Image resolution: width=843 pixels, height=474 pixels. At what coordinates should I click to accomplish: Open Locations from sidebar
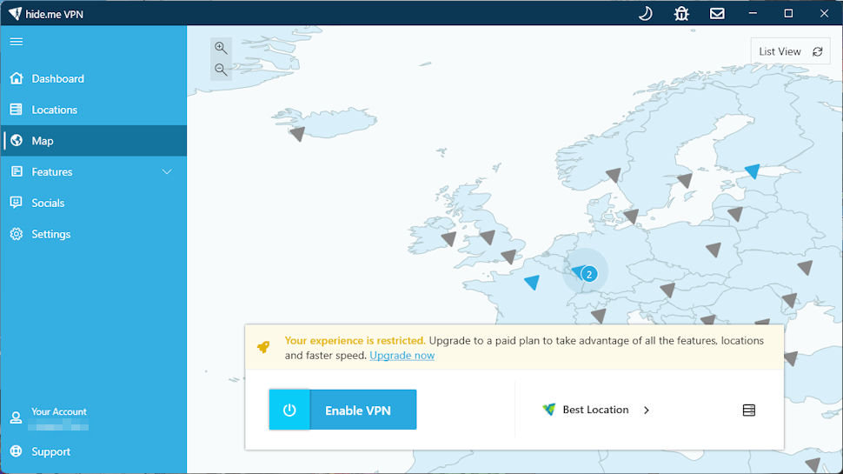pyautogui.click(x=94, y=110)
